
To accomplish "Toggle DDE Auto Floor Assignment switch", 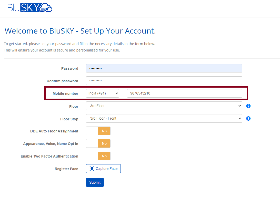I will (x=98, y=131).
